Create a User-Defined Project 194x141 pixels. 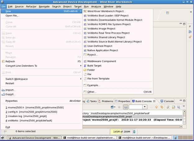tap(118, 46)
